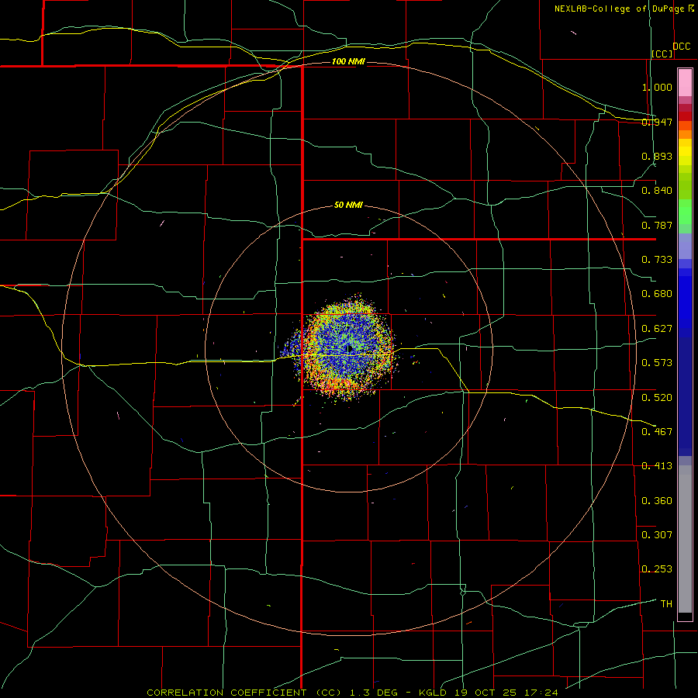The image size is (698, 698).
Task: Click the [CC] product label
Action: 662,54
